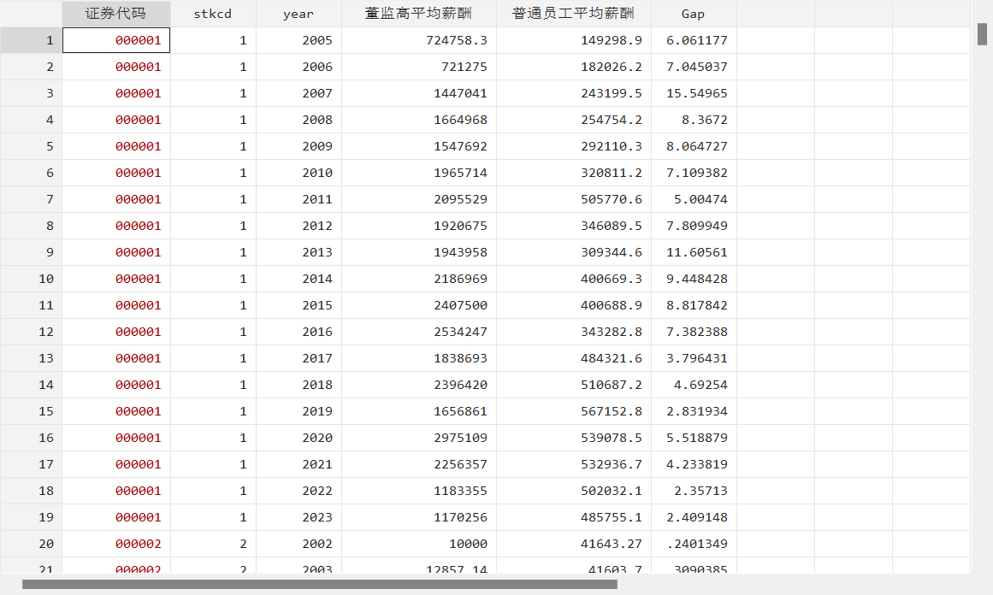Click Gap value 2.409148
This screenshot has height=595, width=993.
pos(694,517)
